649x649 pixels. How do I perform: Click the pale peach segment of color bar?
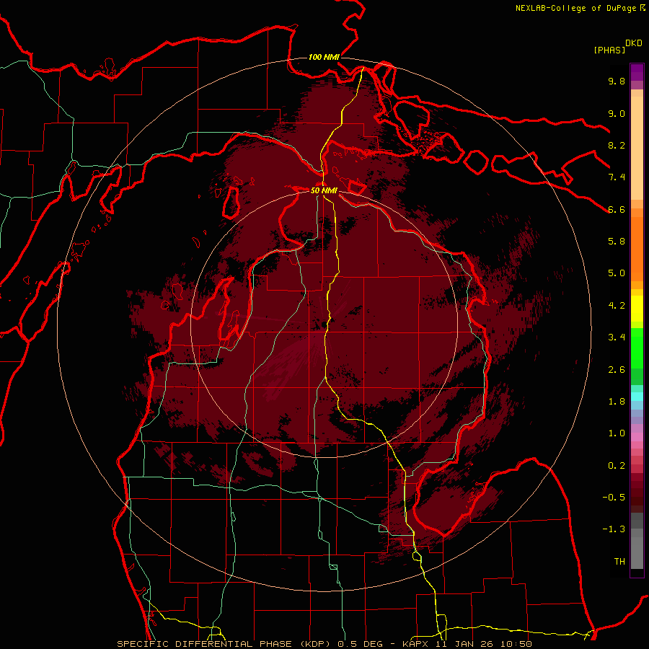[637, 148]
